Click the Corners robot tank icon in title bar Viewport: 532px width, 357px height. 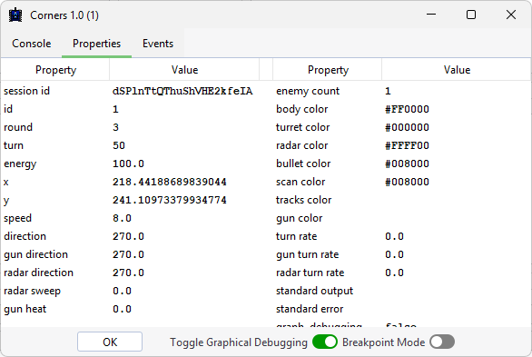[15, 15]
